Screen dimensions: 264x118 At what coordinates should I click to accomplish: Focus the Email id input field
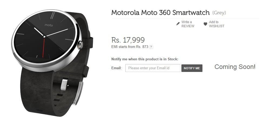[x=153, y=68]
